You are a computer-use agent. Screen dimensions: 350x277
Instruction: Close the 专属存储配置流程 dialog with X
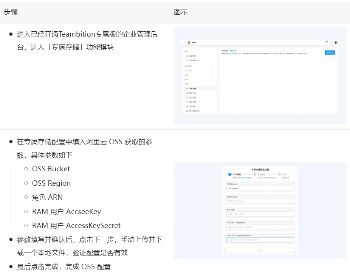pyautogui.click(x=294, y=169)
